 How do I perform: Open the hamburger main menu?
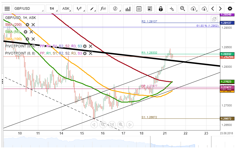pos(7,9)
